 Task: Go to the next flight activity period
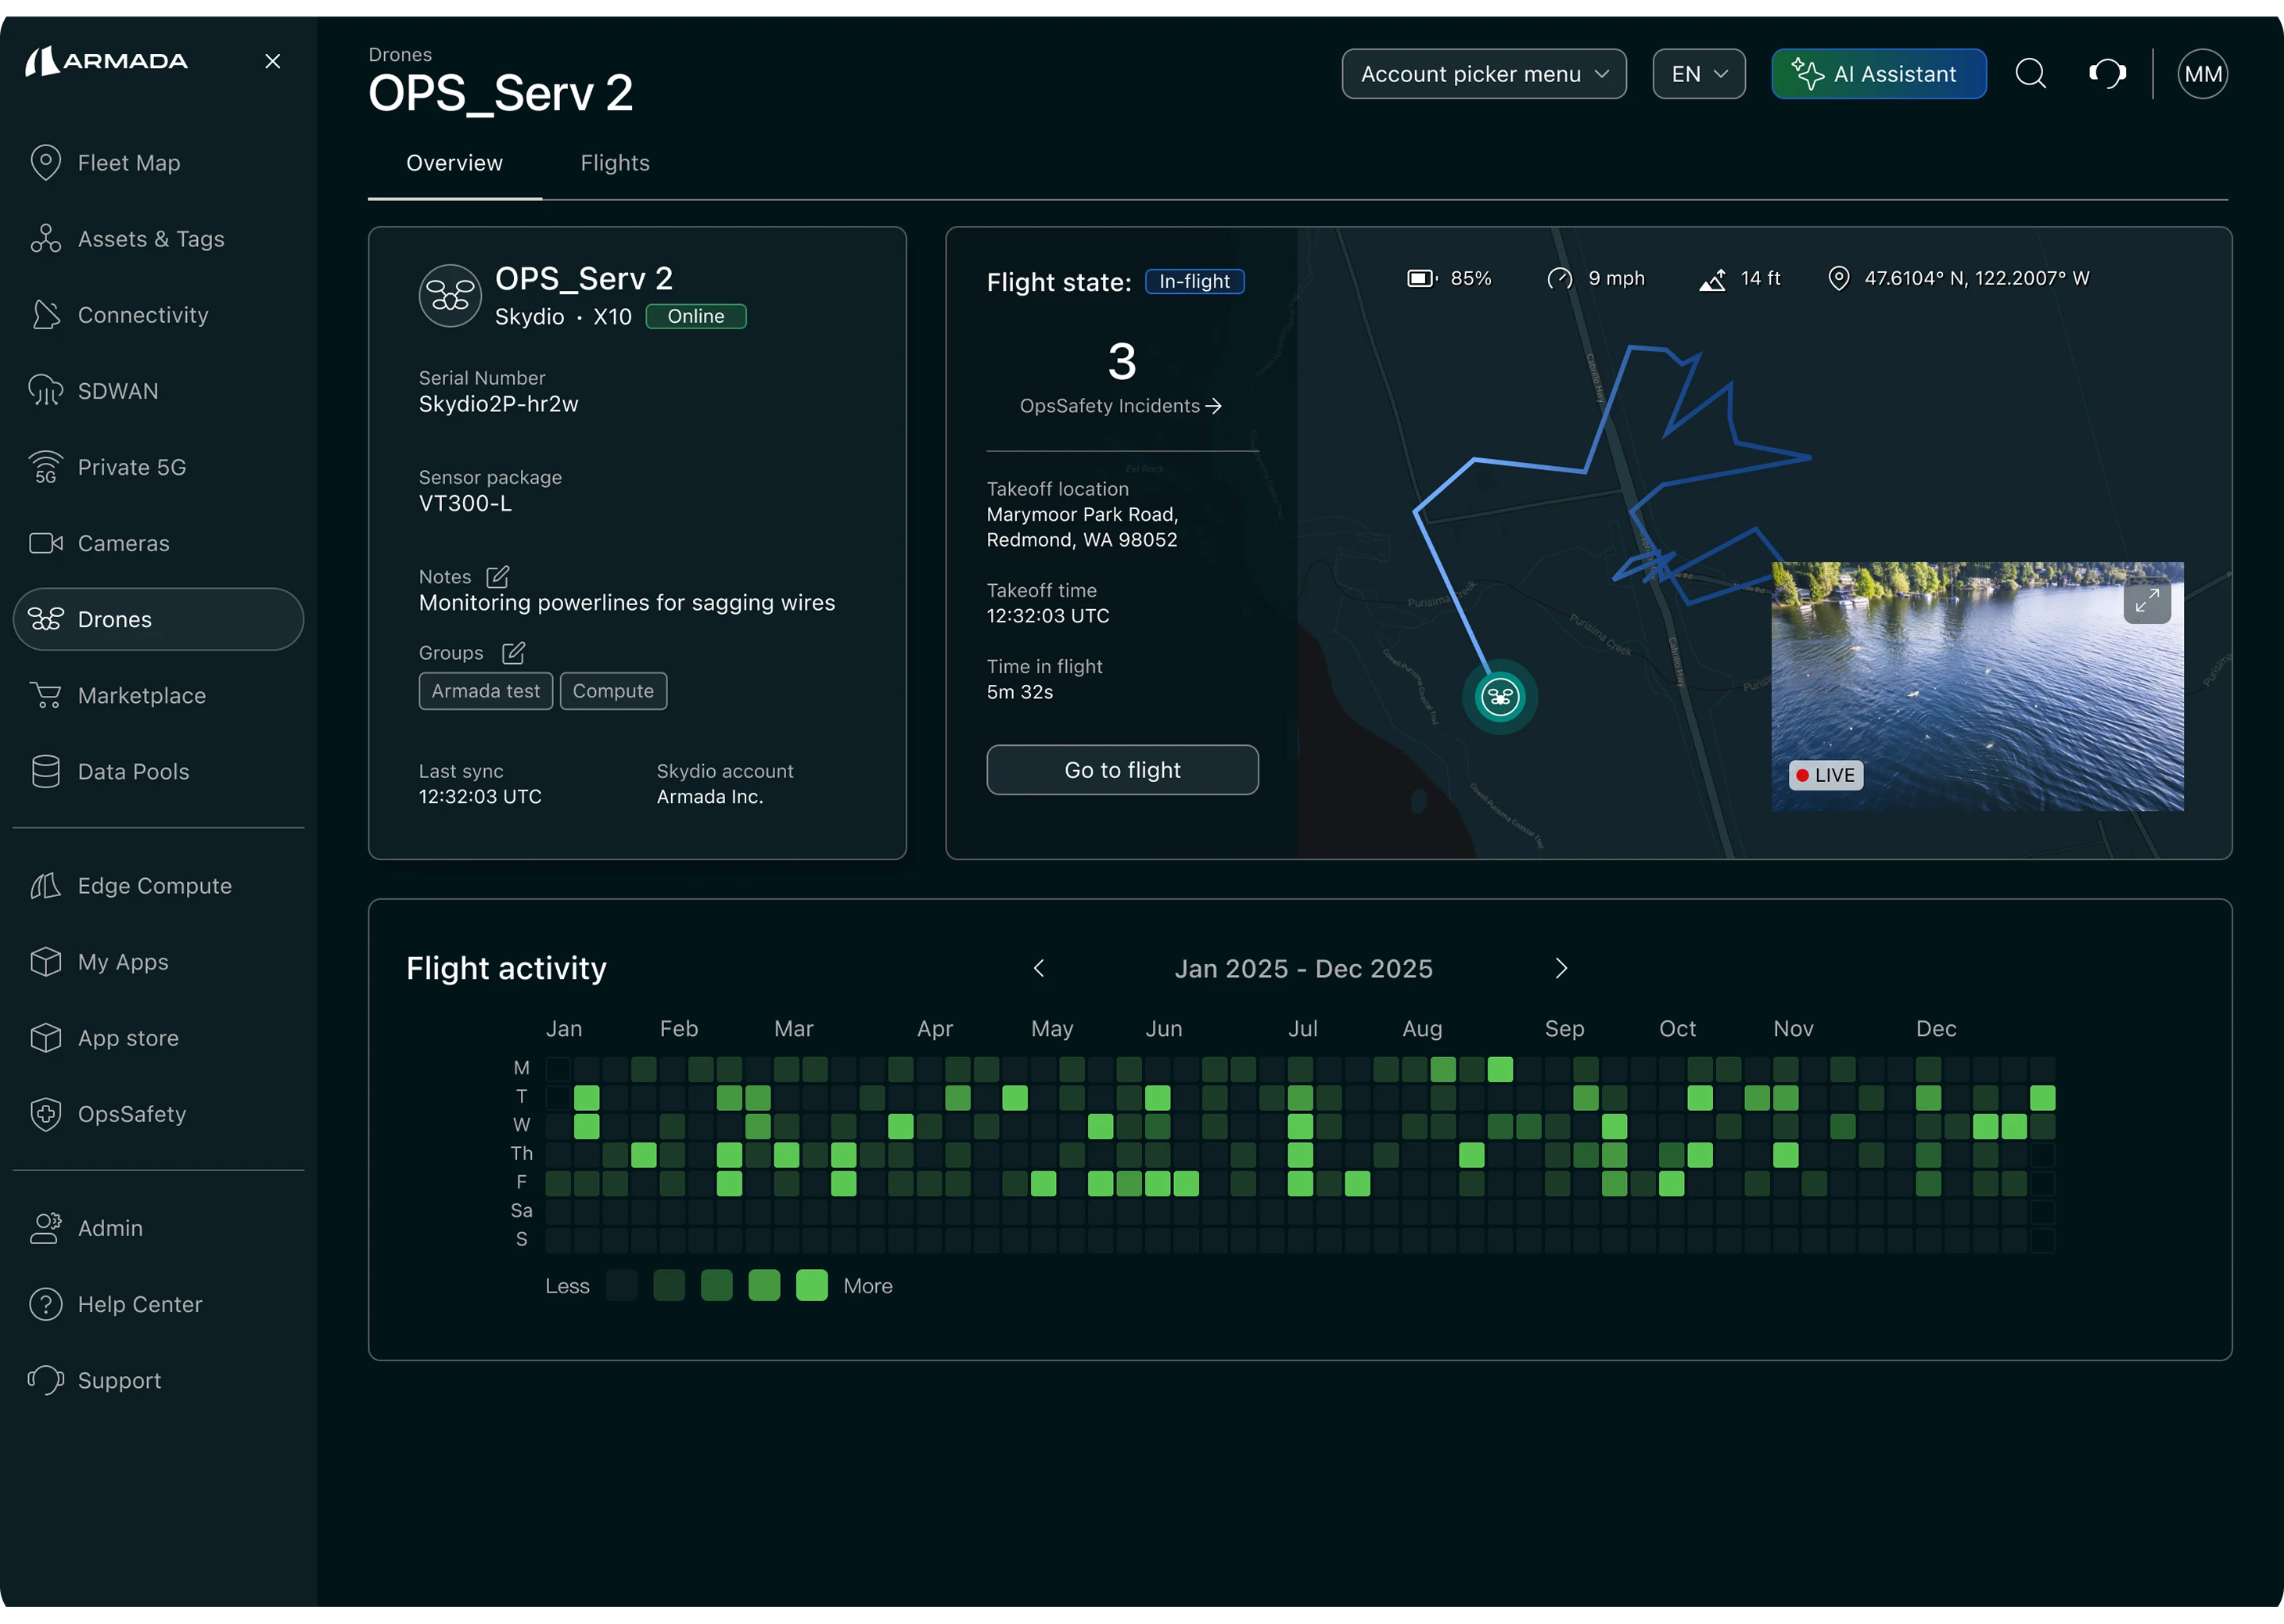click(1560, 968)
